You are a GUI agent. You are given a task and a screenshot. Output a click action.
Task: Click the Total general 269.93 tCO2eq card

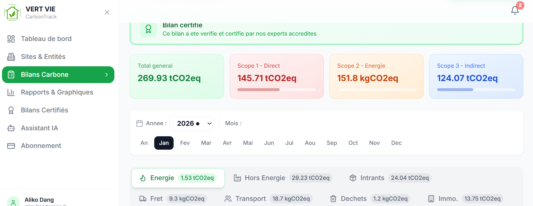[x=177, y=76]
